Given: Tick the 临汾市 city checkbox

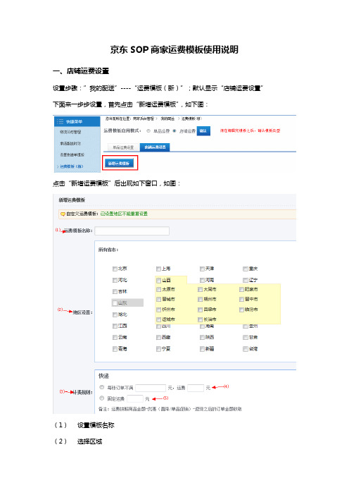Looking at the screenshot, I should 241,310.
